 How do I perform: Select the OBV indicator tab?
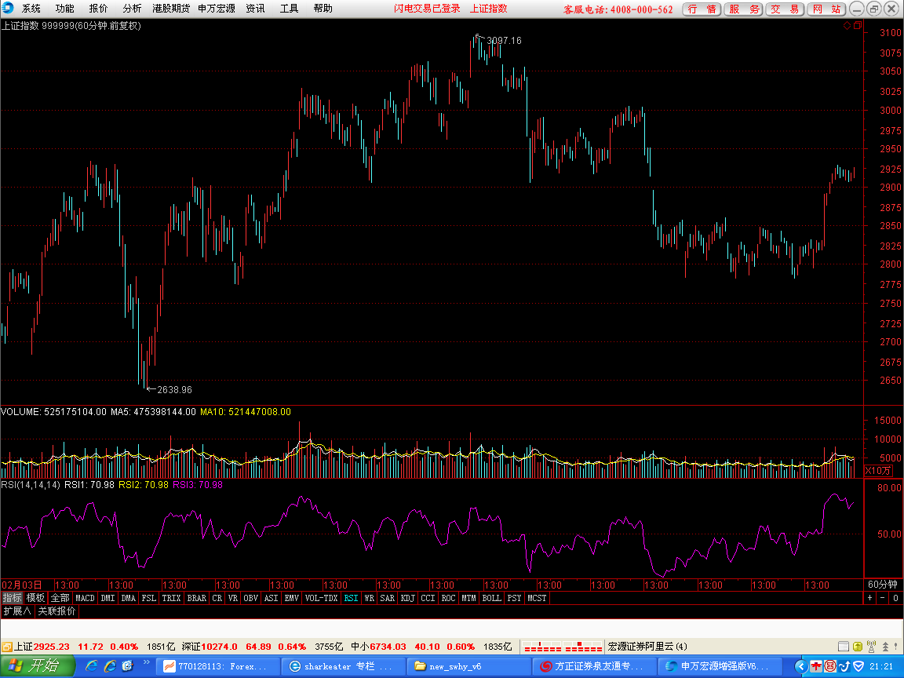[x=251, y=598]
